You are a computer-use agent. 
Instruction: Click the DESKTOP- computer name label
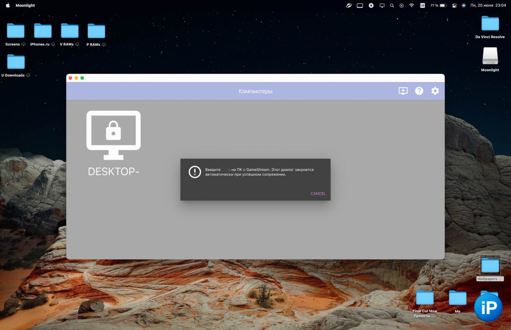pos(114,172)
